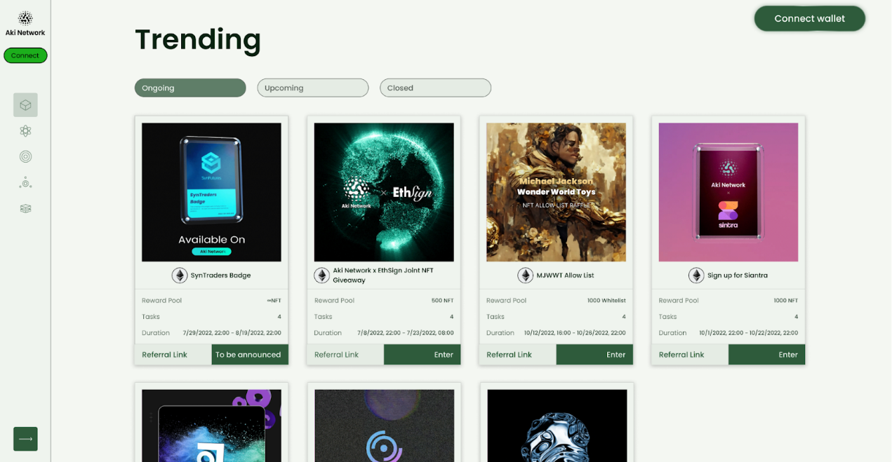Click the Sign up for Siantra title
This screenshot has height=462, width=892.
click(738, 276)
